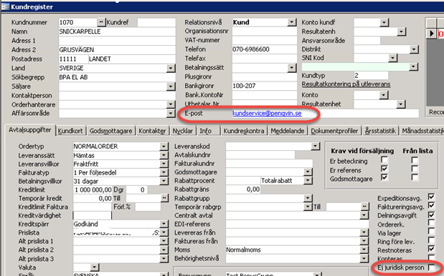The image size is (444, 276).
Task: Open the Temporär rabgrp Till date picker button
Action: point(365,207)
